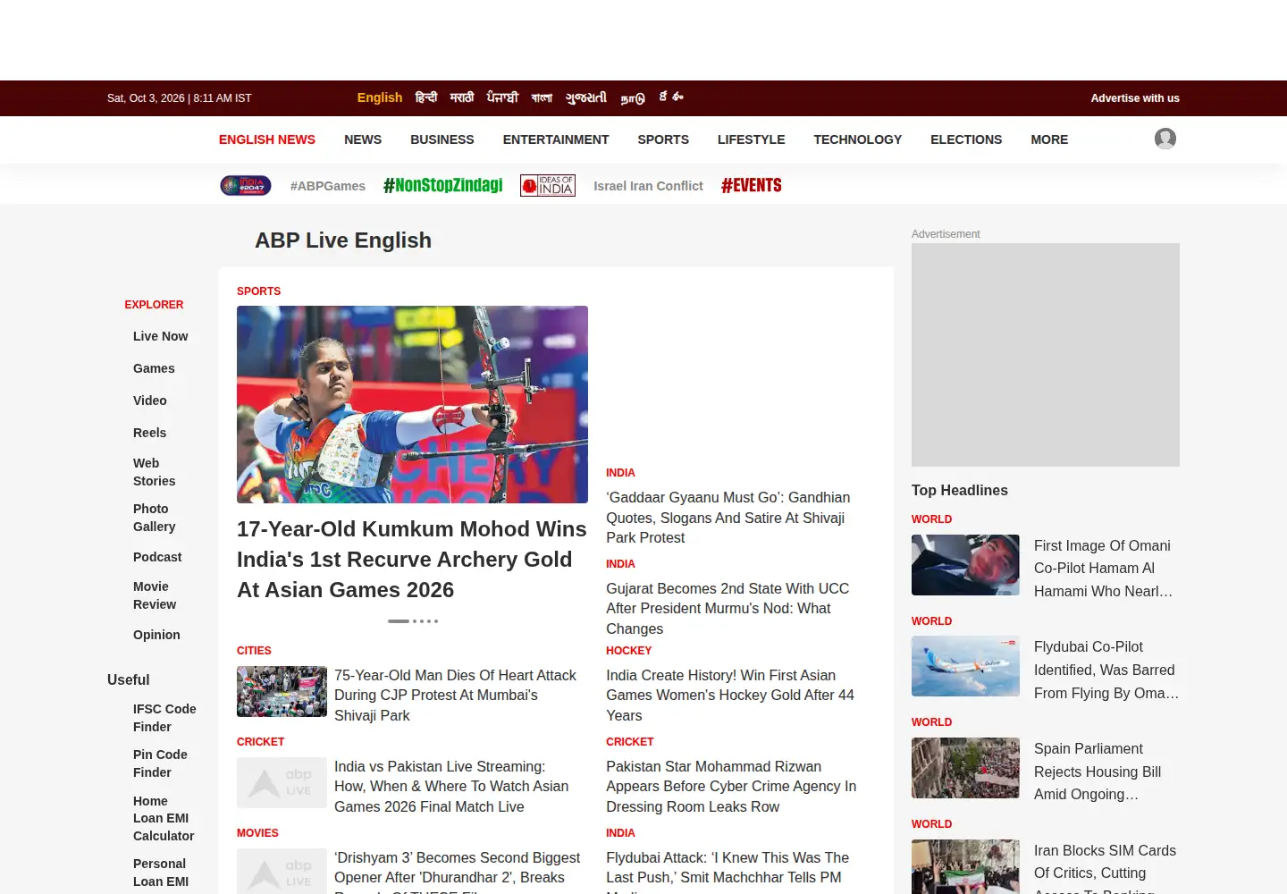Image resolution: width=1287 pixels, height=894 pixels.
Task: Open the #ABPGames trending link
Action: [328, 186]
